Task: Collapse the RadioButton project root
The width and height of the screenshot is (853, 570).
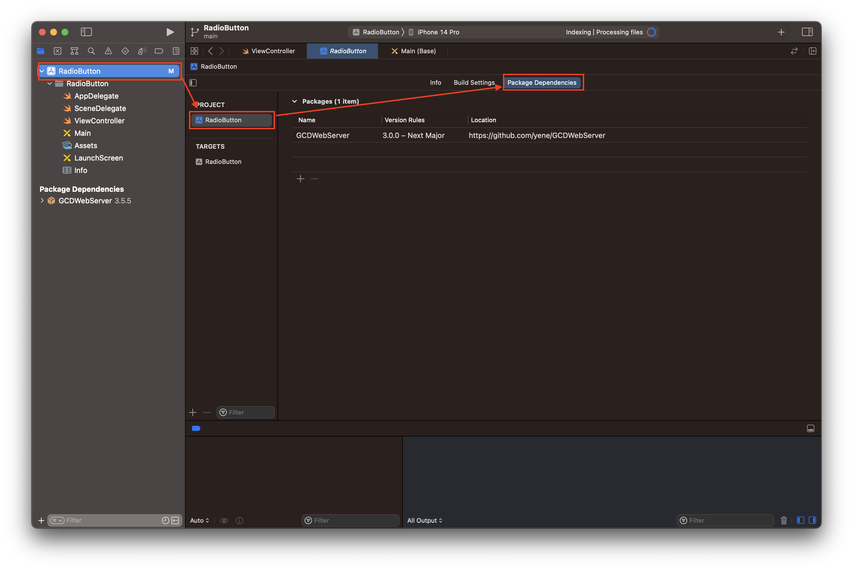Action: pyautogui.click(x=42, y=71)
